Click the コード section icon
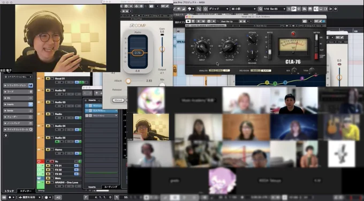 coord(31,92)
